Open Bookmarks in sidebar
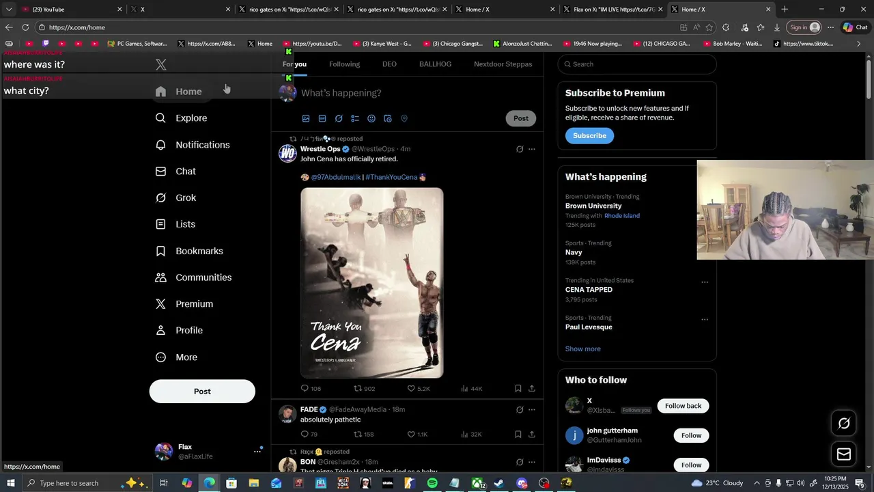The width and height of the screenshot is (874, 492). (190, 251)
